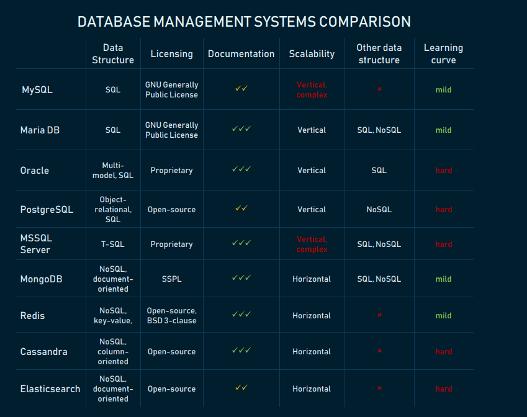Image resolution: width=527 pixels, height=417 pixels.
Task: Click the 'Redis' row label
Action: coord(33,315)
